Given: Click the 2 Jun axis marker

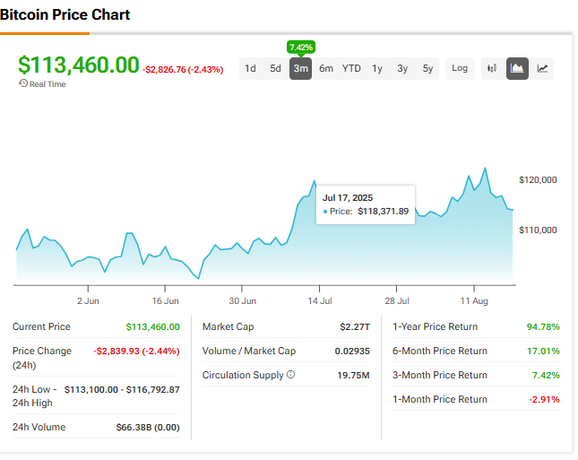Looking at the screenshot, I should (88, 301).
